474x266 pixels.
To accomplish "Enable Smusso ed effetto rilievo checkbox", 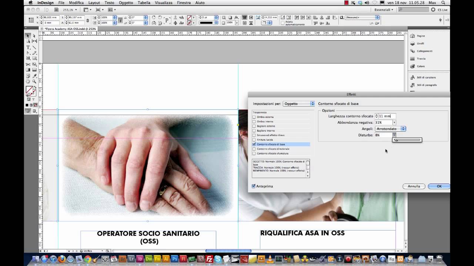I will click(254, 135).
